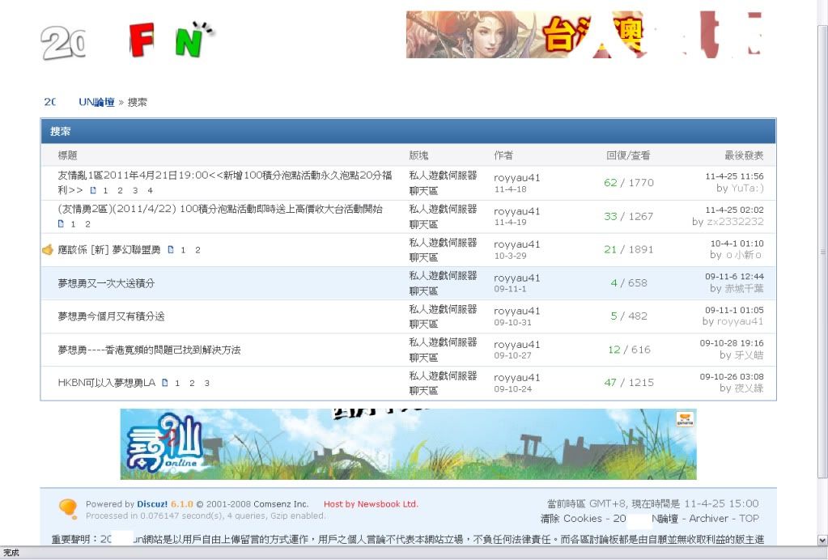Image resolution: width=828 pixels, height=560 pixels.
Task: Click 清除 Cookies in the footer
Action: point(571,519)
